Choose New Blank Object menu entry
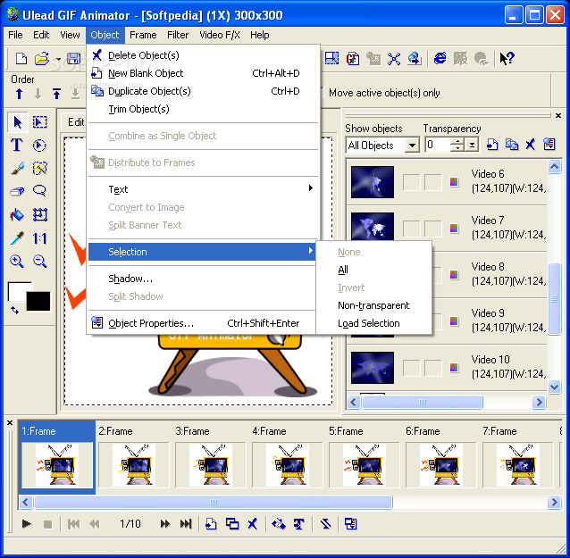This screenshot has height=558, width=570. [204, 73]
